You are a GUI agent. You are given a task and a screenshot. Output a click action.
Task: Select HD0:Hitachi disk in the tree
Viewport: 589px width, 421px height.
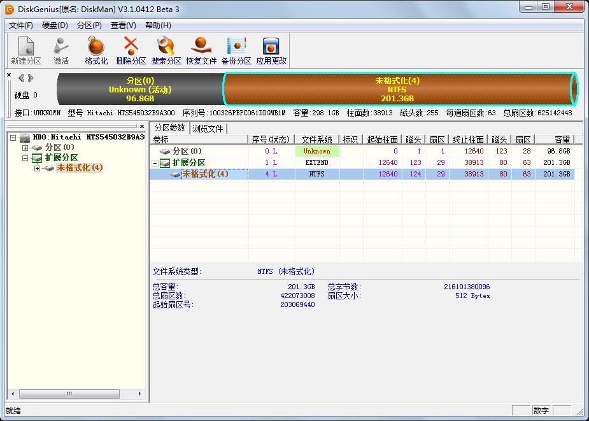89,137
